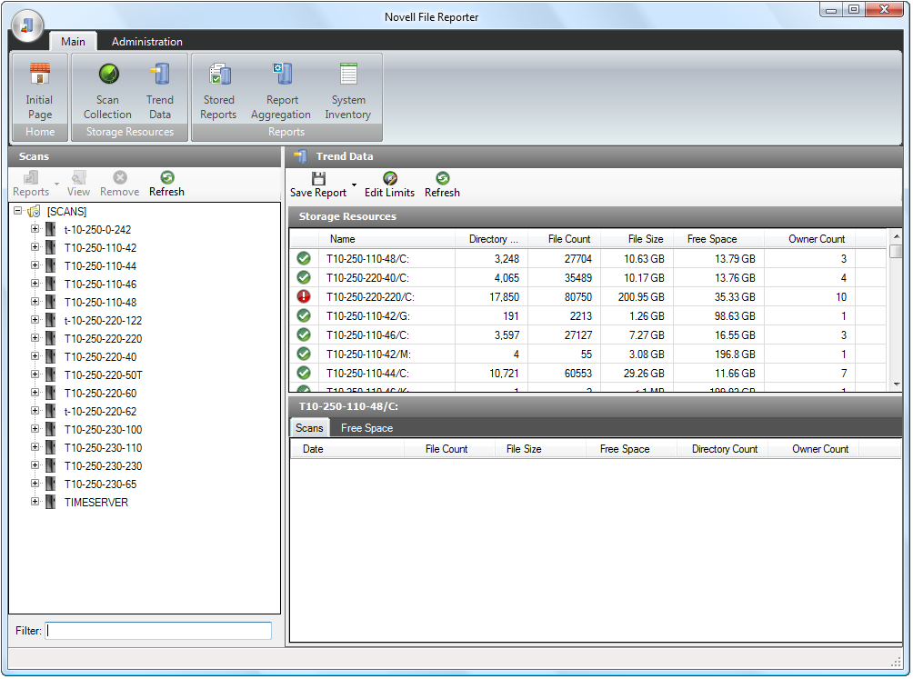Click into the Filter text field
This screenshot has height=679, width=913.
[158, 631]
